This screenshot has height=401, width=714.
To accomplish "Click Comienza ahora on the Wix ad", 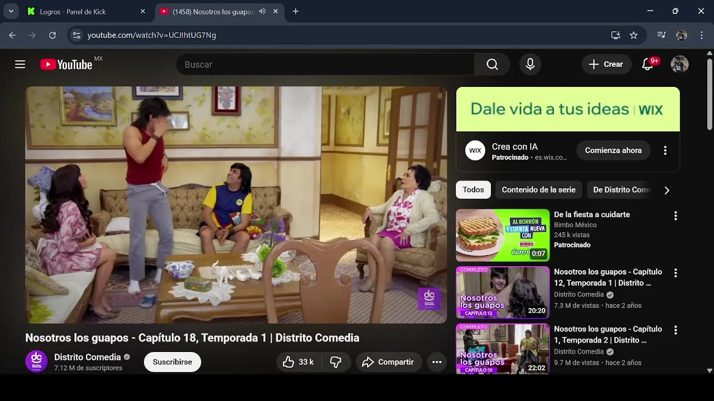I will pyautogui.click(x=613, y=150).
